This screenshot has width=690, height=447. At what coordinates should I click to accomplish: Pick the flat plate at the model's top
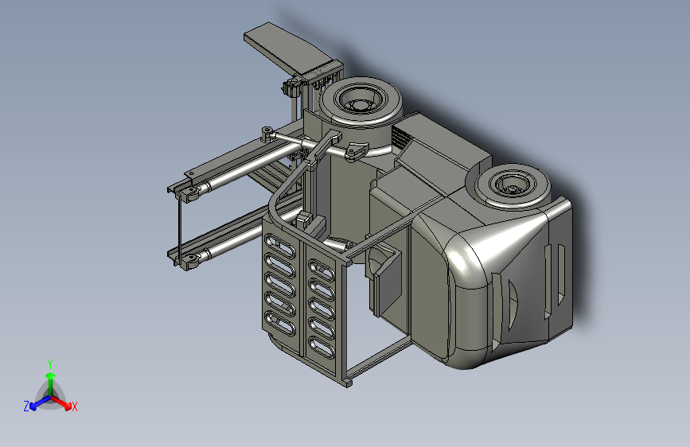point(287,47)
